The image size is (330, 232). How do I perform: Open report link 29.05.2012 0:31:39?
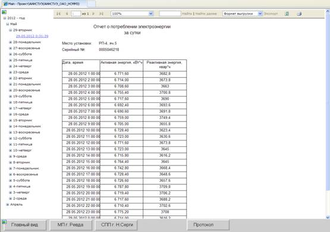pyautogui.click(x=32, y=36)
